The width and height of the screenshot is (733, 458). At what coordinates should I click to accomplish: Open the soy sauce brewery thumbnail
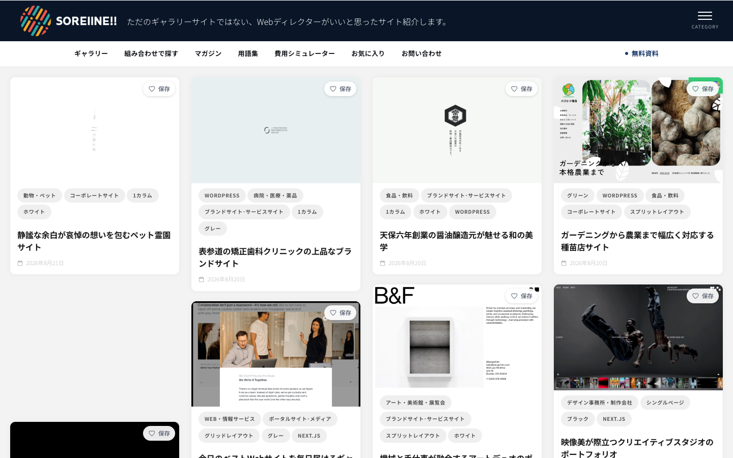coord(457,130)
